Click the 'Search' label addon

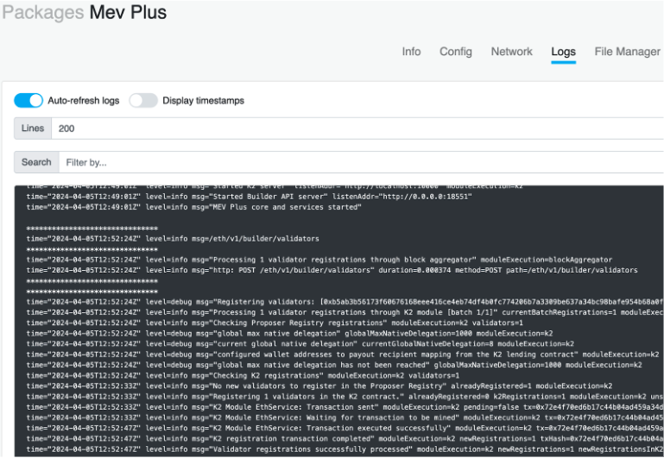[x=36, y=162]
